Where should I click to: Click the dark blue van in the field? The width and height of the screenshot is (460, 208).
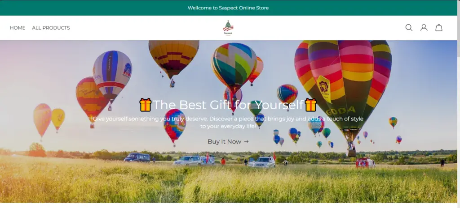coord(137,157)
